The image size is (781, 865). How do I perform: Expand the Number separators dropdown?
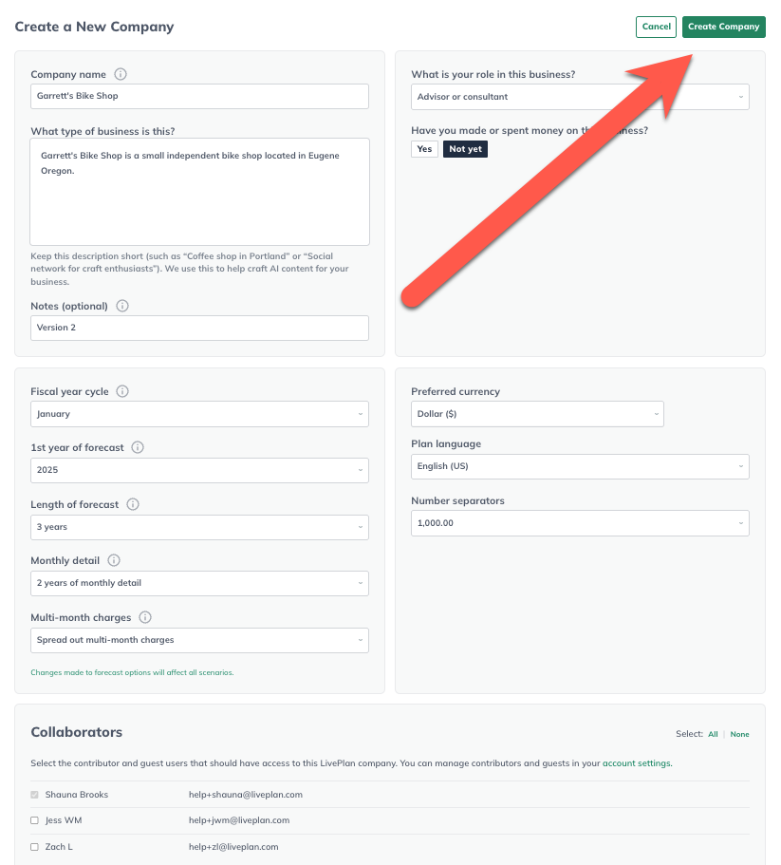580,523
